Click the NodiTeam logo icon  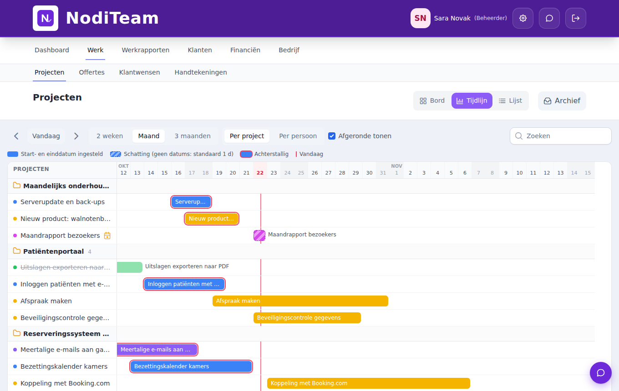(46, 18)
